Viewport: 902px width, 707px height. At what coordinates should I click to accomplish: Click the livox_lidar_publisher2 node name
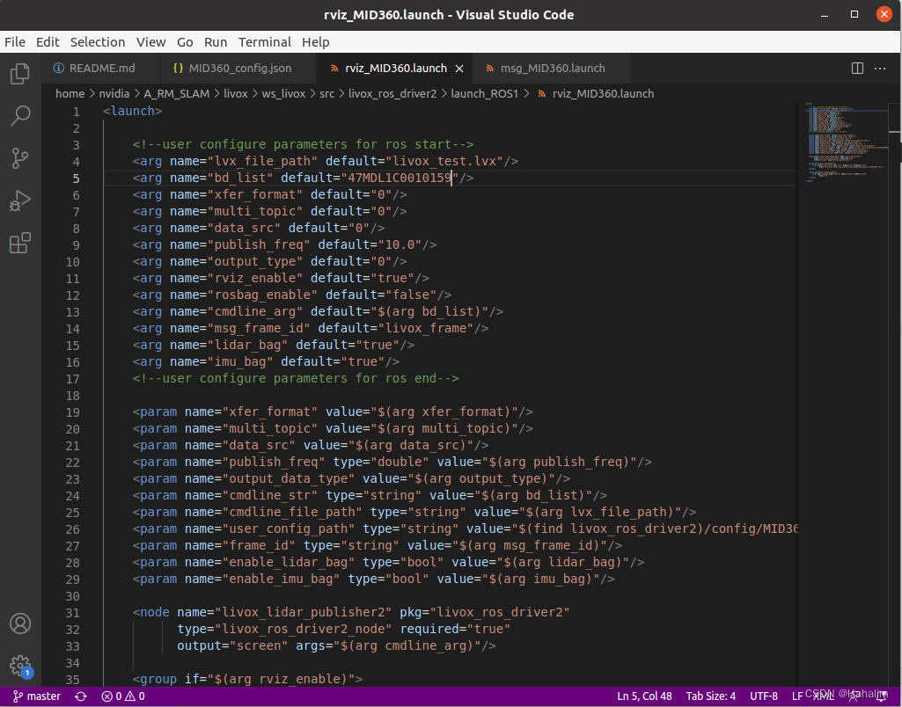click(303, 613)
